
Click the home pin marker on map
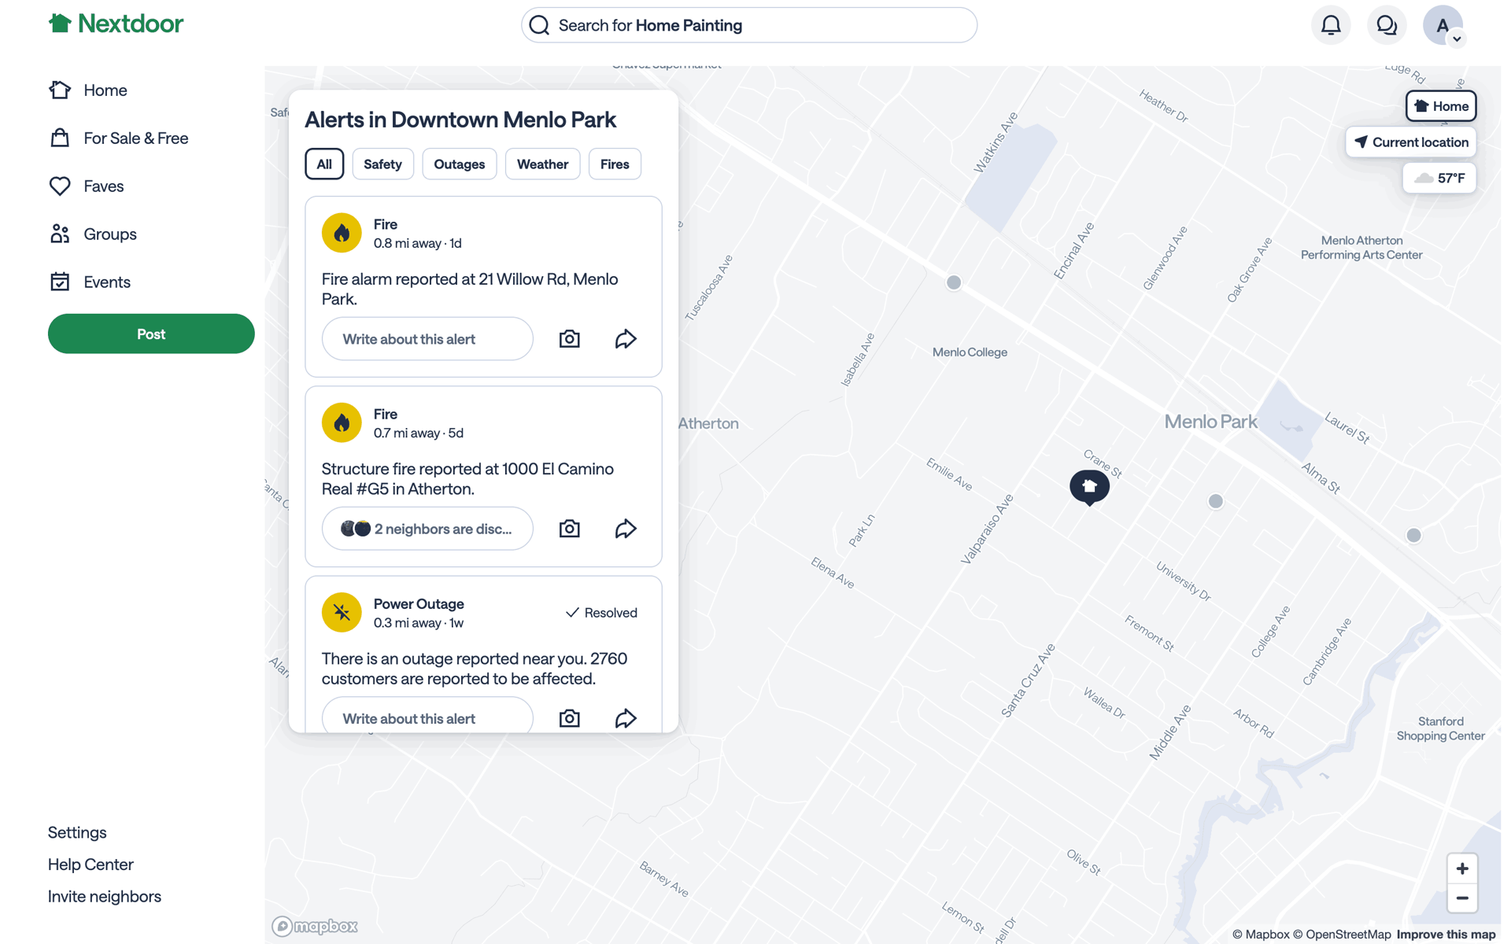coord(1090,487)
